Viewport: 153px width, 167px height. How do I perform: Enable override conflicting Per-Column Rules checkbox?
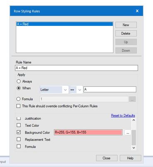click(x=18, y=106)
